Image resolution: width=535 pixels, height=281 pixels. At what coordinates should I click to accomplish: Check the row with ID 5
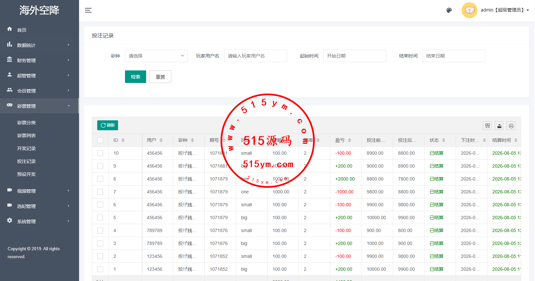pyautogui.click(x=100, y=218)
